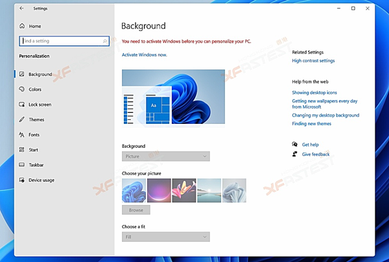Select the Colors palette icon

pos(22,89)
